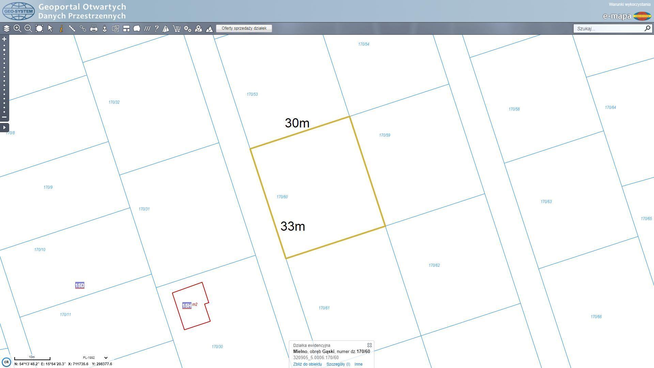Click the 15D address label

80,286
